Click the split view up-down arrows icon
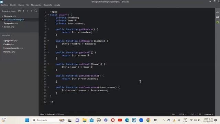This screenshot has width=220, height=124. click(32, 11)
